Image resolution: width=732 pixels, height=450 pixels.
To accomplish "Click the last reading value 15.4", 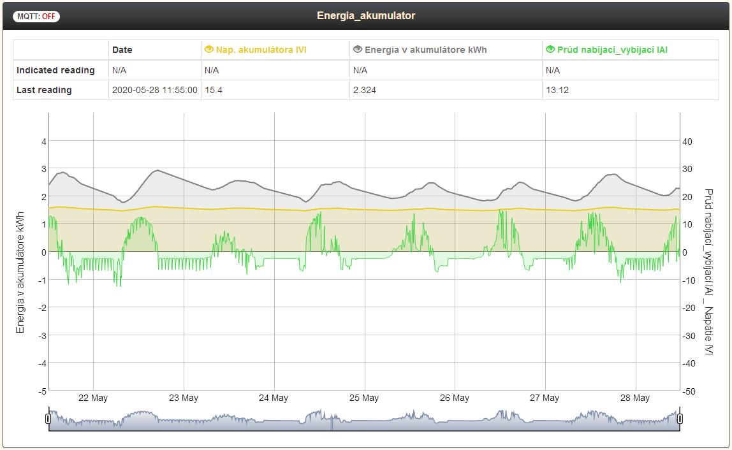I will 214,90.
